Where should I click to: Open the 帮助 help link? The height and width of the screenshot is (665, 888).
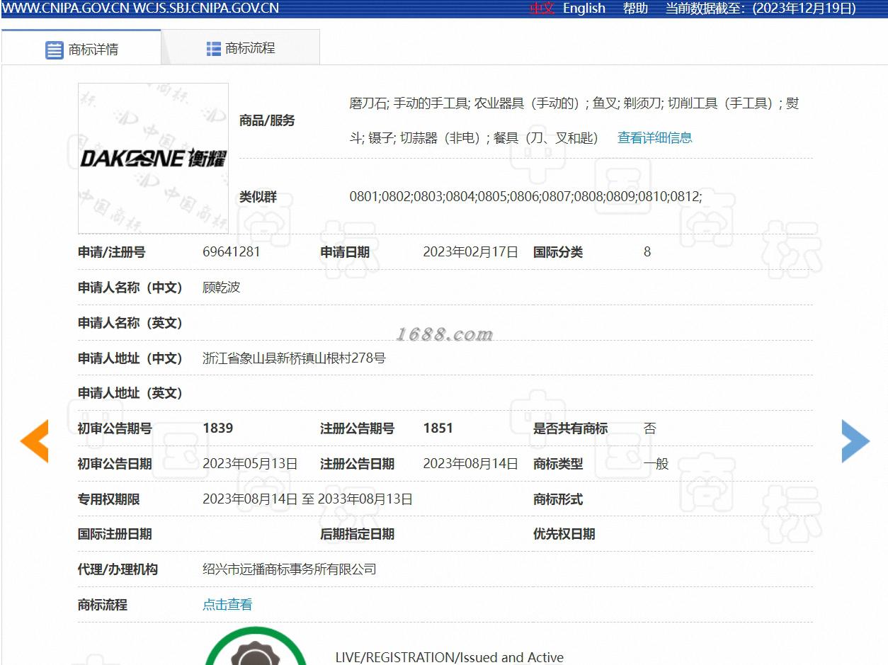coord(635,8)
